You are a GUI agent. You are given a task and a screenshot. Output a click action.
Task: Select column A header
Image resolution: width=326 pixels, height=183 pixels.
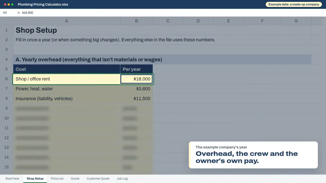pyautogui.click(x=67, y=21)
